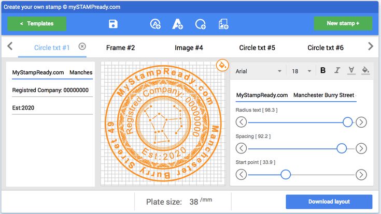Click the New stamp + button
381x214 pixels.
[343, 23]
